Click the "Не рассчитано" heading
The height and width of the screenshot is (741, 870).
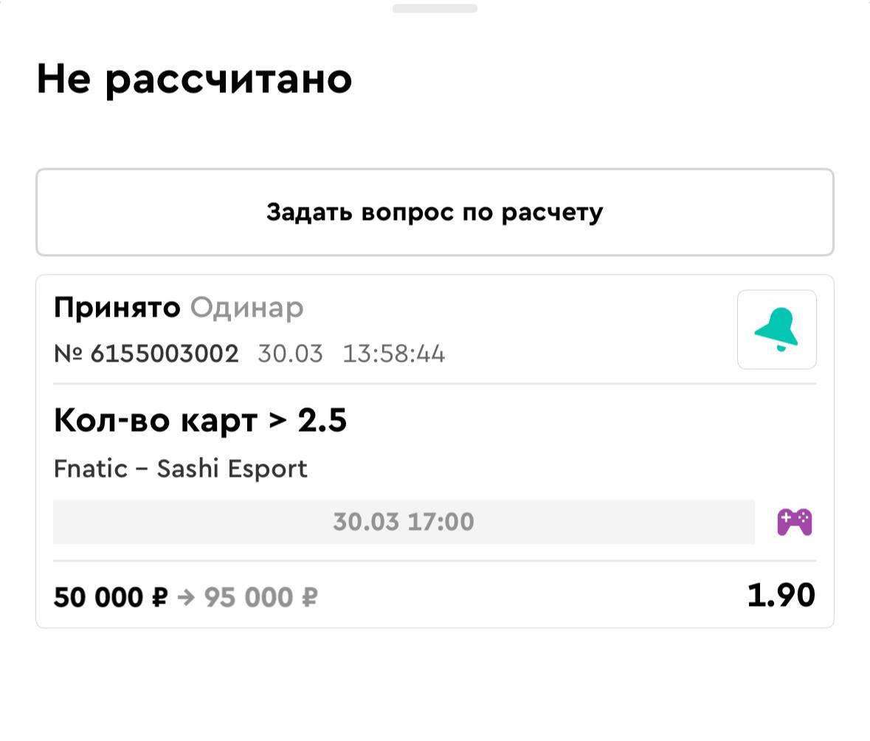[x=194, y=79]
